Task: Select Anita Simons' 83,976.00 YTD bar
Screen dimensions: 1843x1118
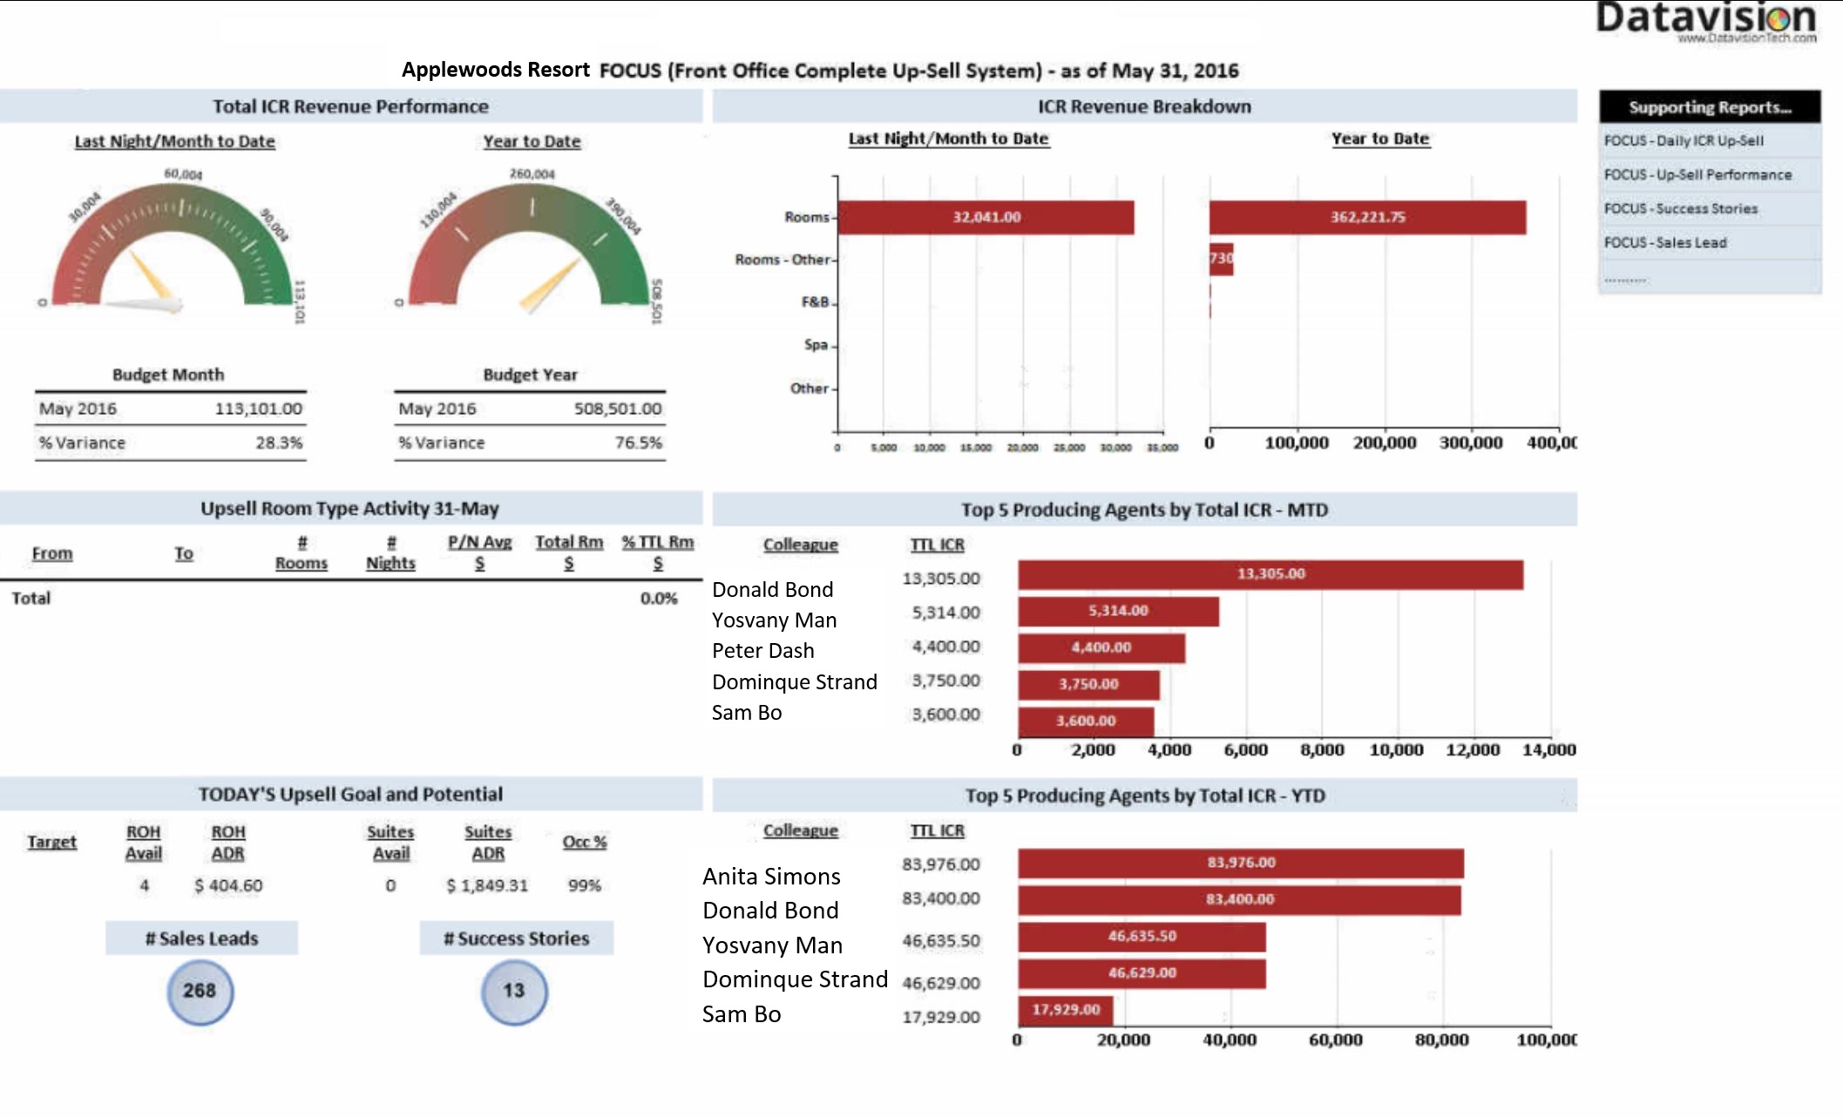Action: tap(1240, 863)
